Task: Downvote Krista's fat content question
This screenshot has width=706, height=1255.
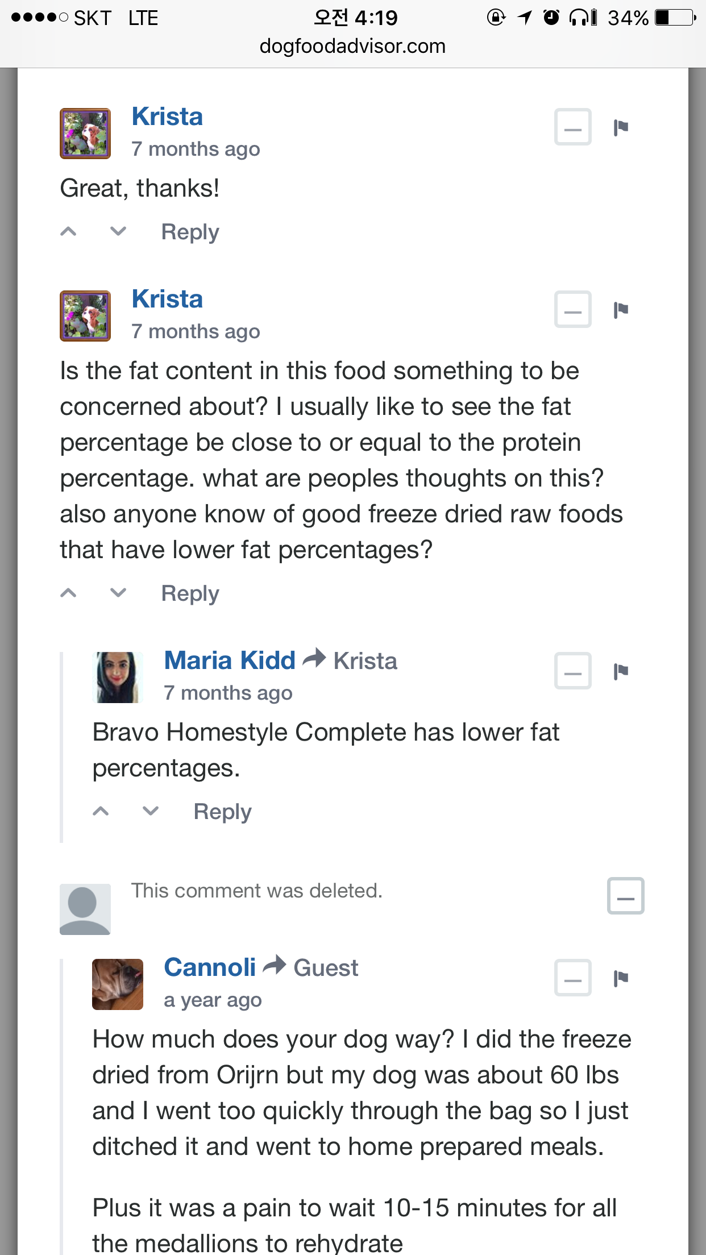Action: (118, 593)
